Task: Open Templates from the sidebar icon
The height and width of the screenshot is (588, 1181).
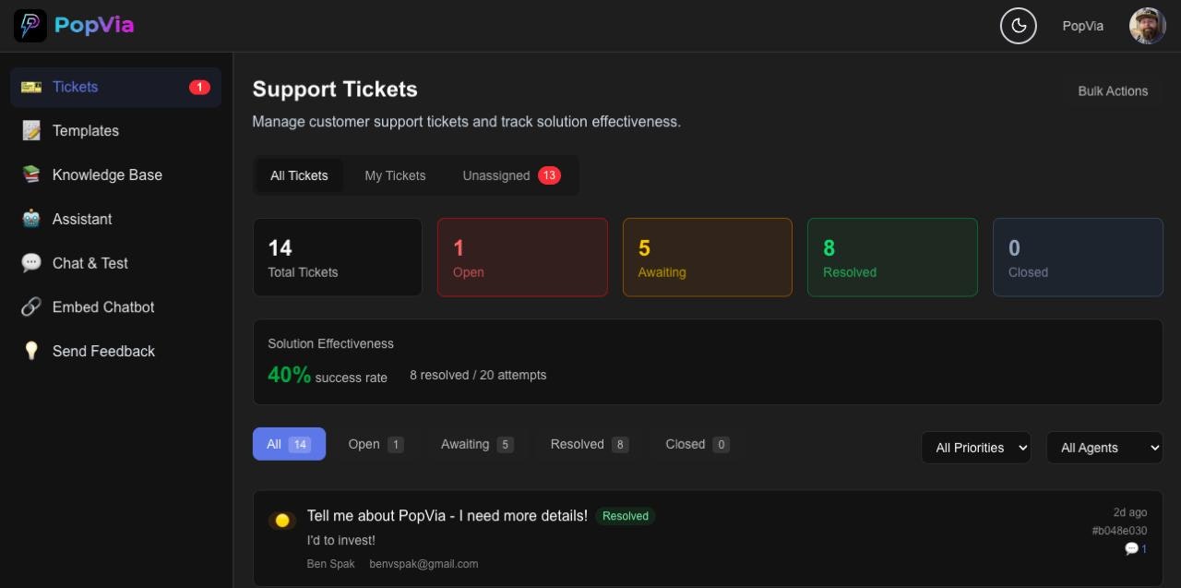Action: [x=30, y=130]
